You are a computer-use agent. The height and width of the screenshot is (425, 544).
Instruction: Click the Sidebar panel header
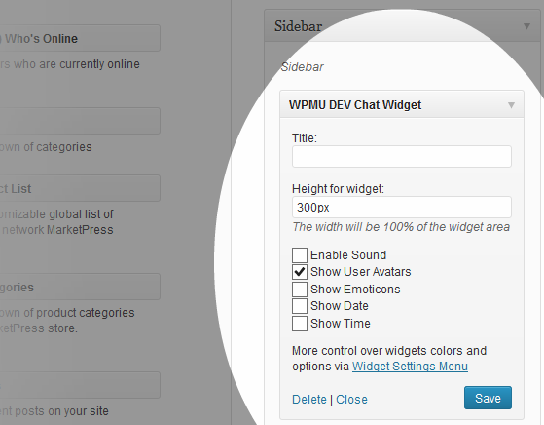[403, 26]
